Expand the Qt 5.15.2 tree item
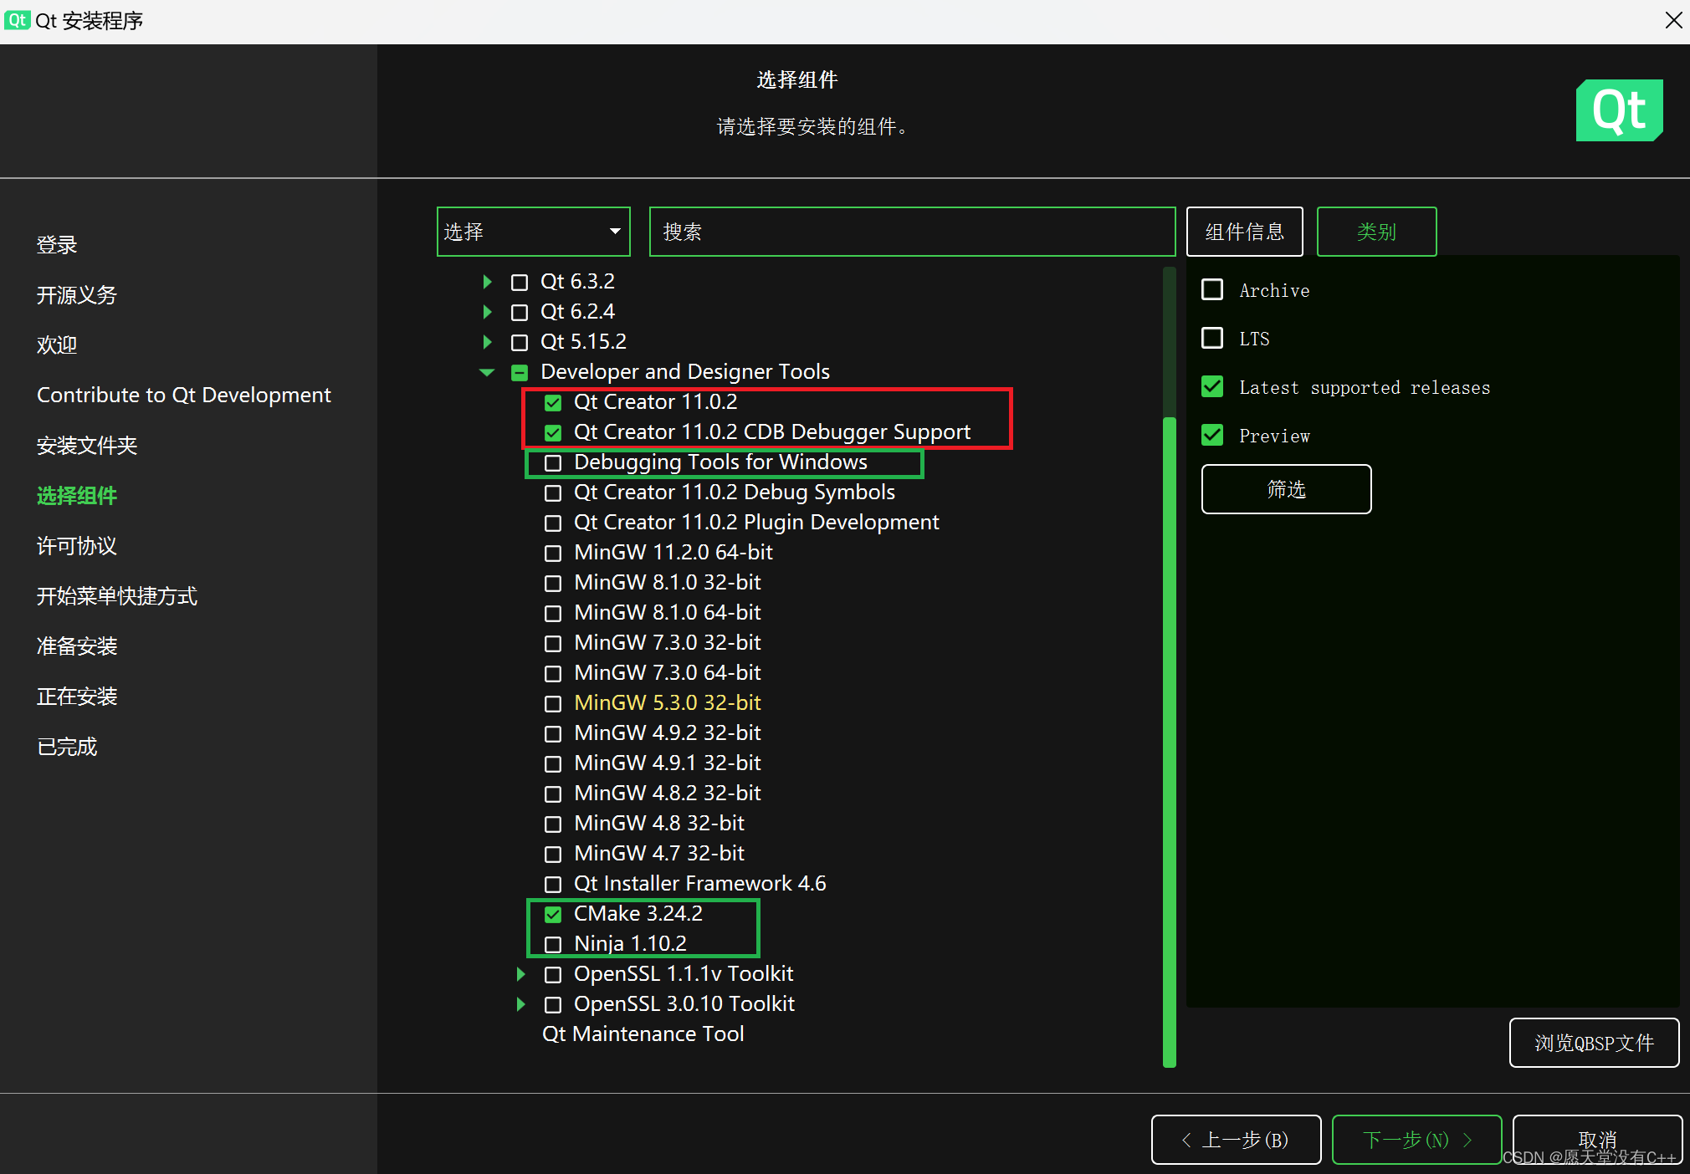 point(488,342)
